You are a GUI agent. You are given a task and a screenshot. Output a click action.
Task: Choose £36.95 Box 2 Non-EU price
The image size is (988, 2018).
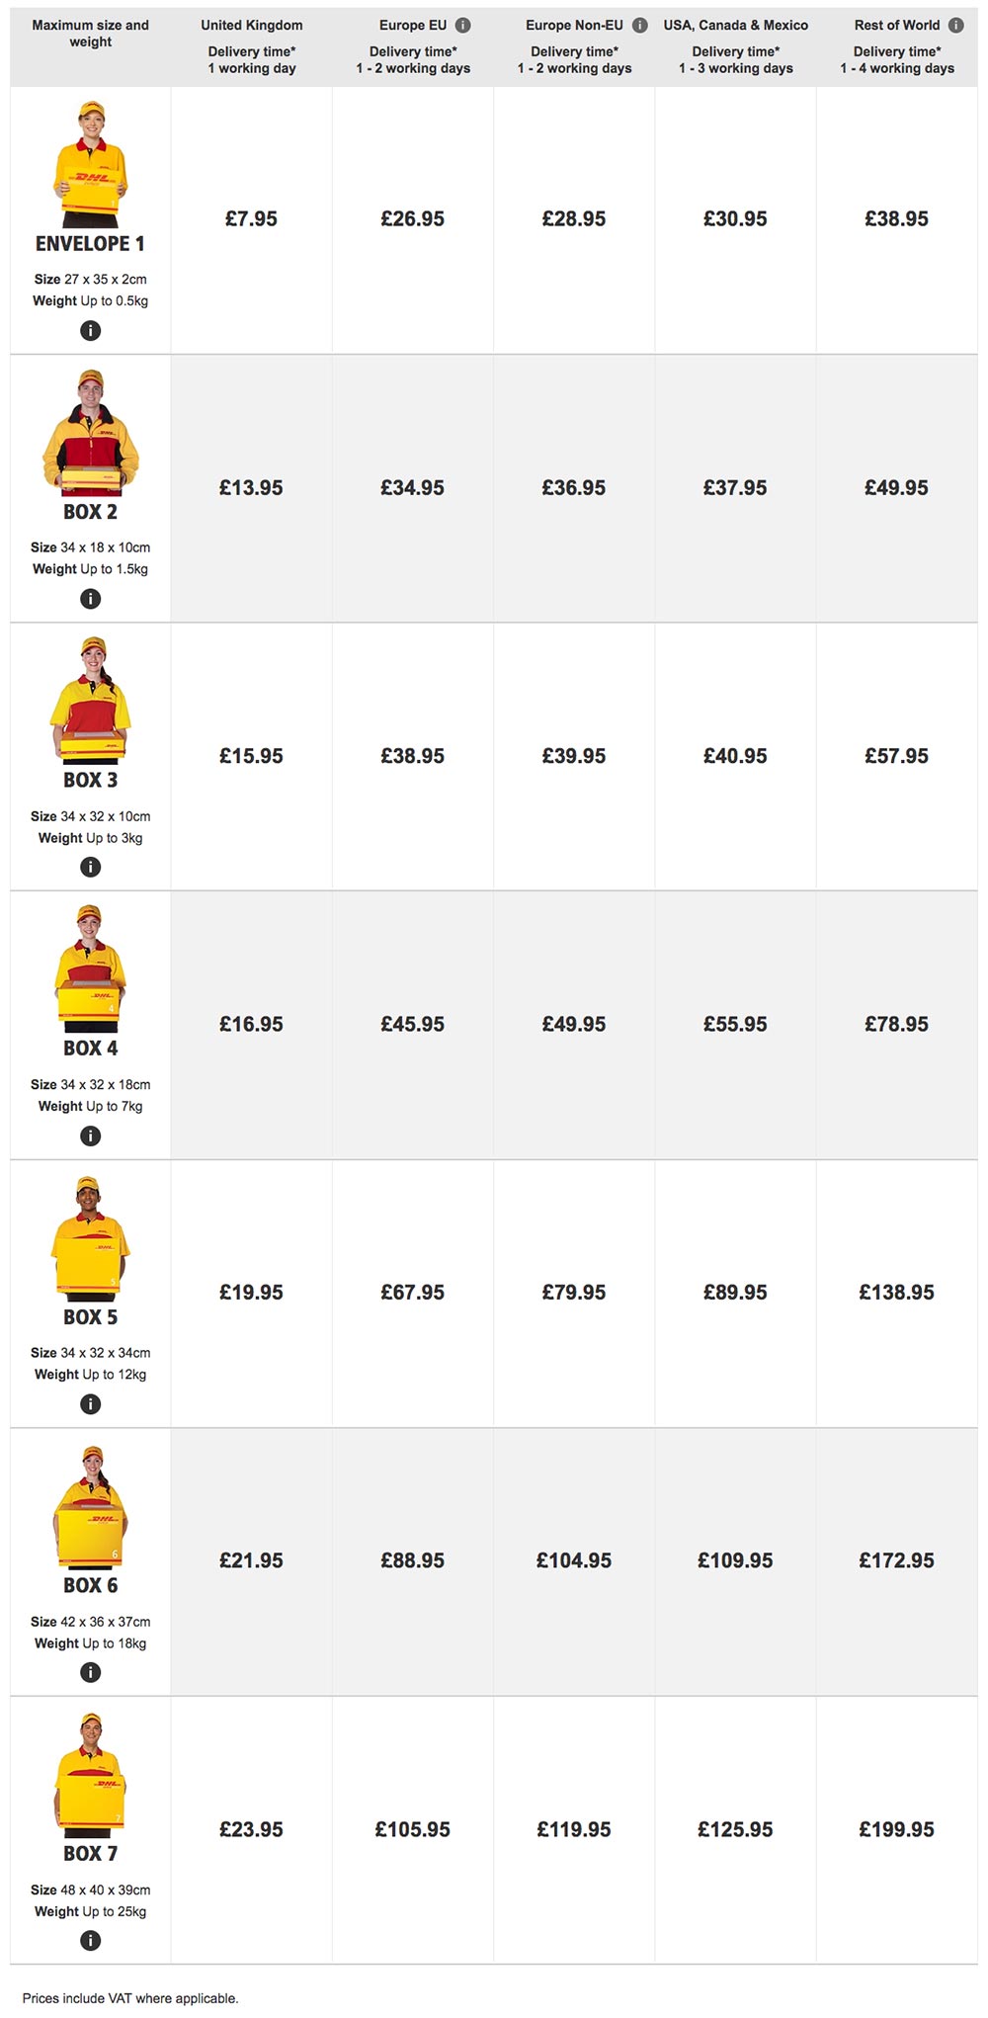(573, 488)
